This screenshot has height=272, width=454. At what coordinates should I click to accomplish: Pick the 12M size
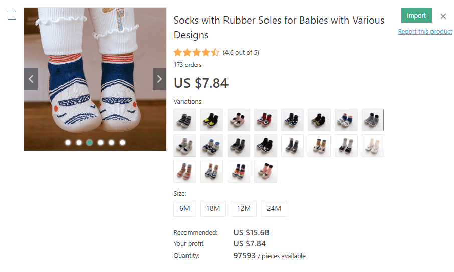pos(244,208)
